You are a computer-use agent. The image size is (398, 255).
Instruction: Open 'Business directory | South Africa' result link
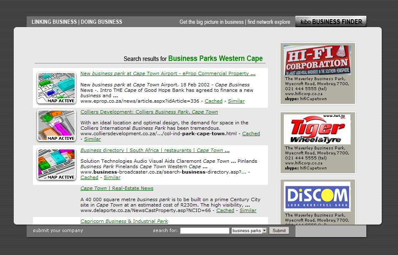(x=155, y=150)
